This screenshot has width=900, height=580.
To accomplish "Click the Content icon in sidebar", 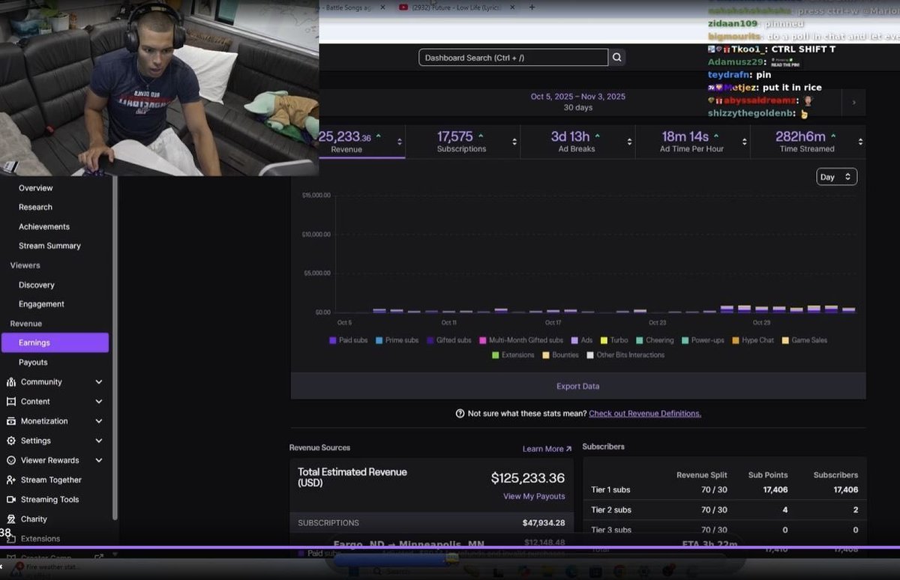I will pyautogui.click(x=11, y=402).
